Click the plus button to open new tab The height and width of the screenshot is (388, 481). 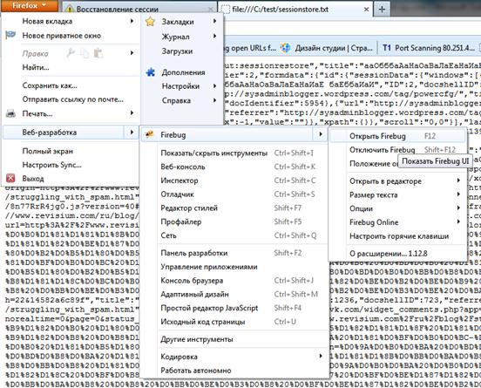pyautogui.click(x=382, y=10)
